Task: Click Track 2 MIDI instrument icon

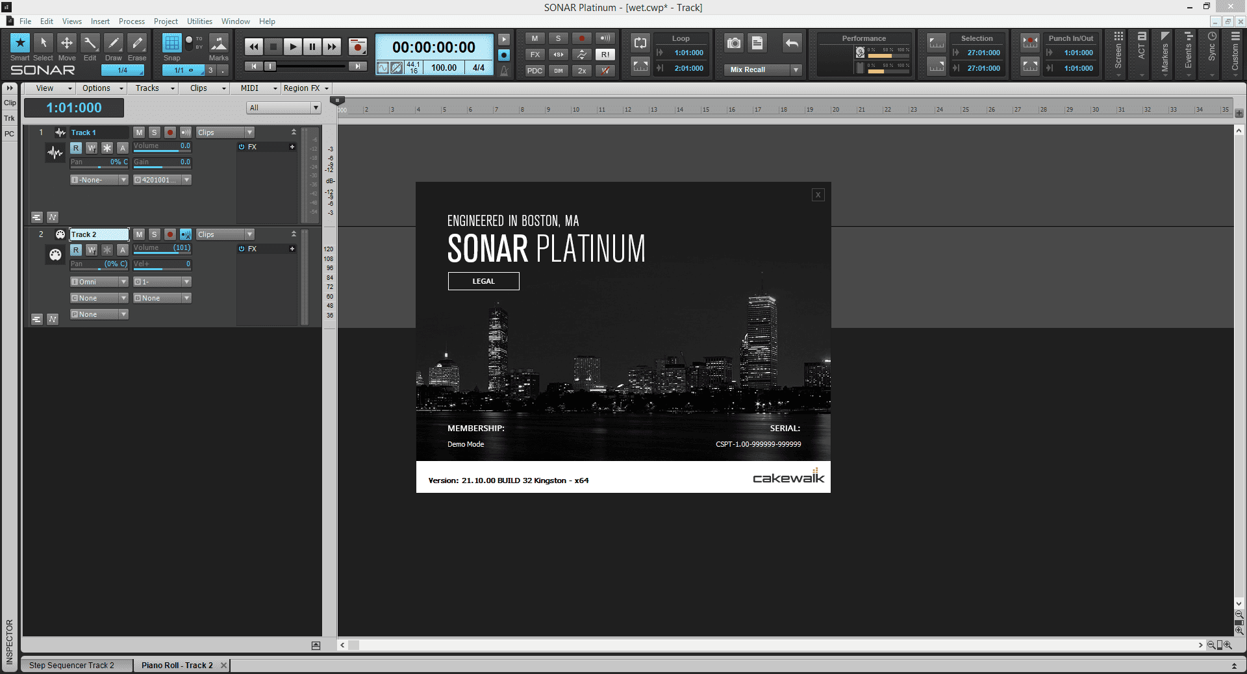Action: tap(55, 255)
